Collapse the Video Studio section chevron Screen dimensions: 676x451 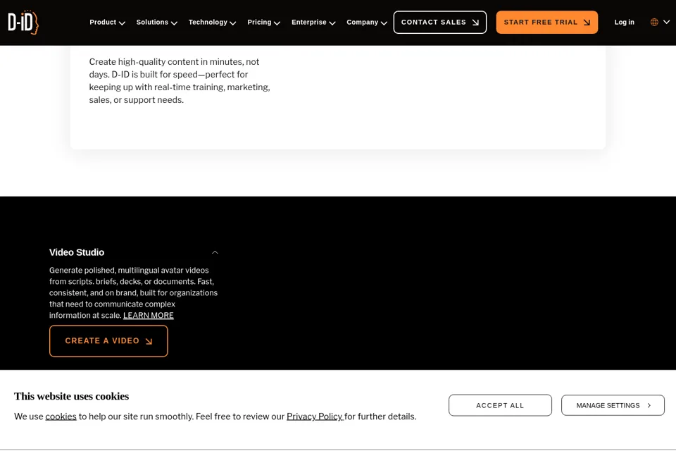point(215,252)
